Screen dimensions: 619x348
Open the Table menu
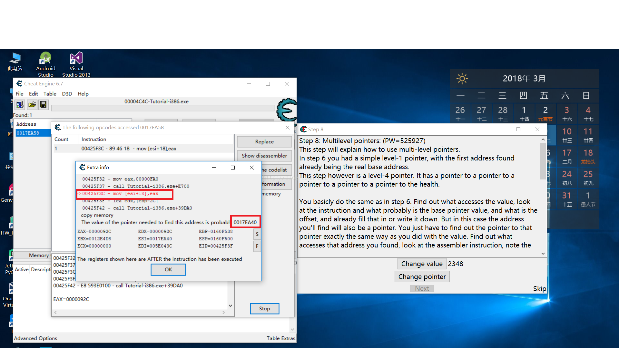pos(50,94)
